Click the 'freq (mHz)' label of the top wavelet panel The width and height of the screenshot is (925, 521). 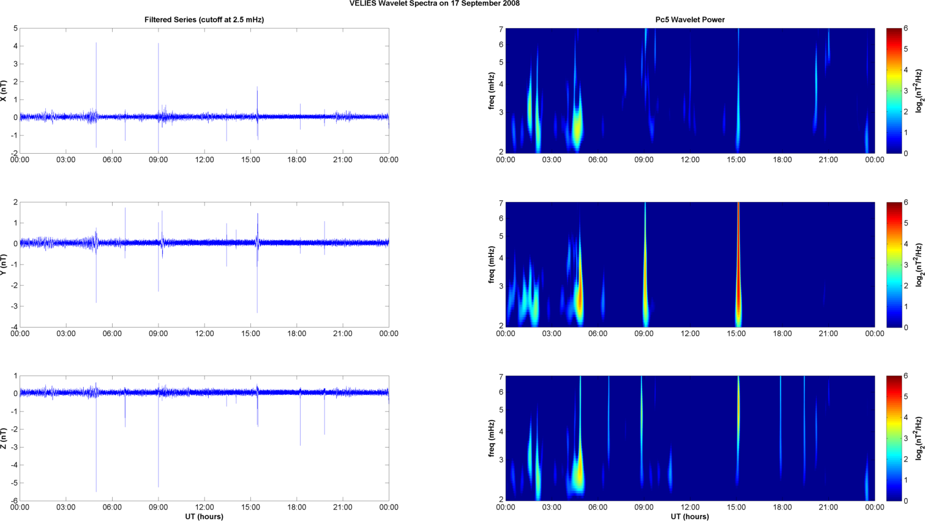pyautogui.click(x=492, y=91)
